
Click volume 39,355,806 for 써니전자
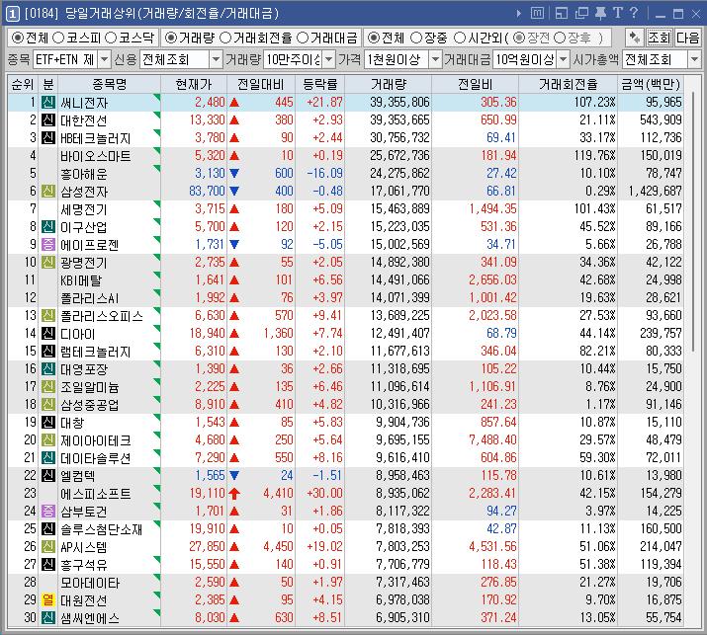click(399, 103)
